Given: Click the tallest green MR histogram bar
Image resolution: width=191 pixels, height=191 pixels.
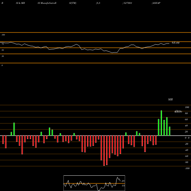Looking at the screenshot, I should [161, 123].
